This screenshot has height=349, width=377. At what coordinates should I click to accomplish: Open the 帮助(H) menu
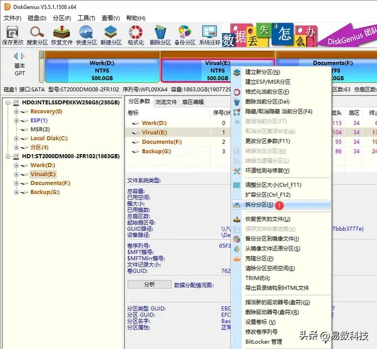pos(136,18)
